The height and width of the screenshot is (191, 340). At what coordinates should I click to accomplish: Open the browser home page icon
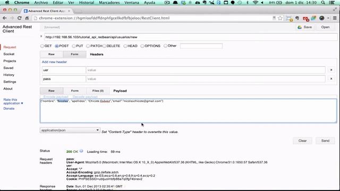click(x=27, y=18)
